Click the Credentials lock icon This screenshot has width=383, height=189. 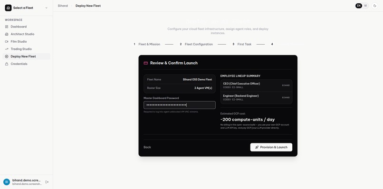pyautogui.click(x=7, y=64)
